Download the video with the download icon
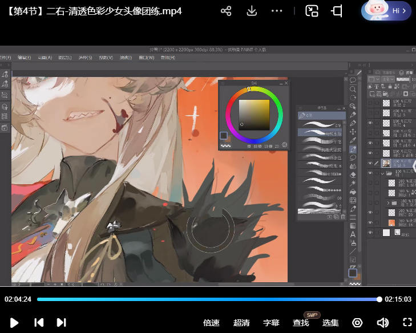This screenshot has width=416, height=333. [252, 11]
